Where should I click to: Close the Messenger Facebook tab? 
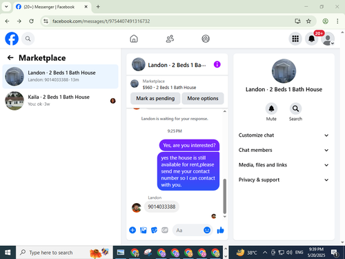(86, 7)
